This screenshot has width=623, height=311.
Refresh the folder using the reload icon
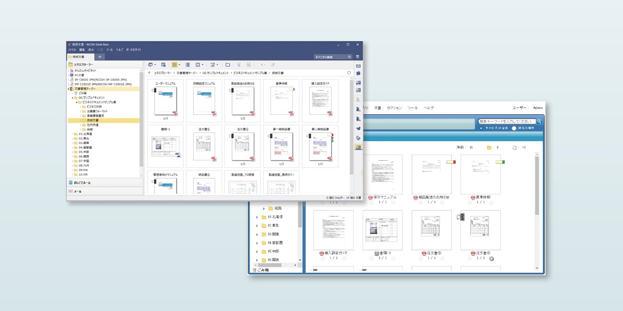(x=349, y=73)
